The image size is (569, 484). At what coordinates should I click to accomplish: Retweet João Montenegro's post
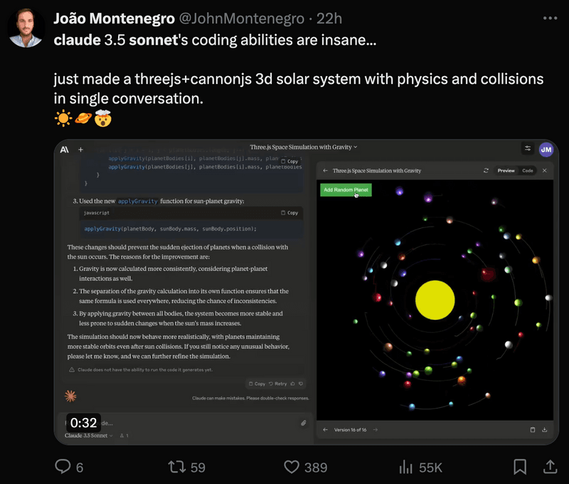coord(176,467)
